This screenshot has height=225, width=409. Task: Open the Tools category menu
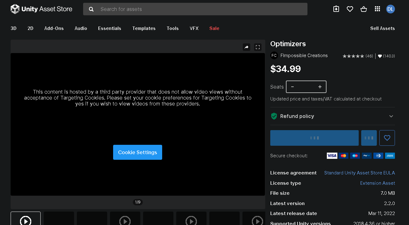pyautogui.click(x=172, y=28)
